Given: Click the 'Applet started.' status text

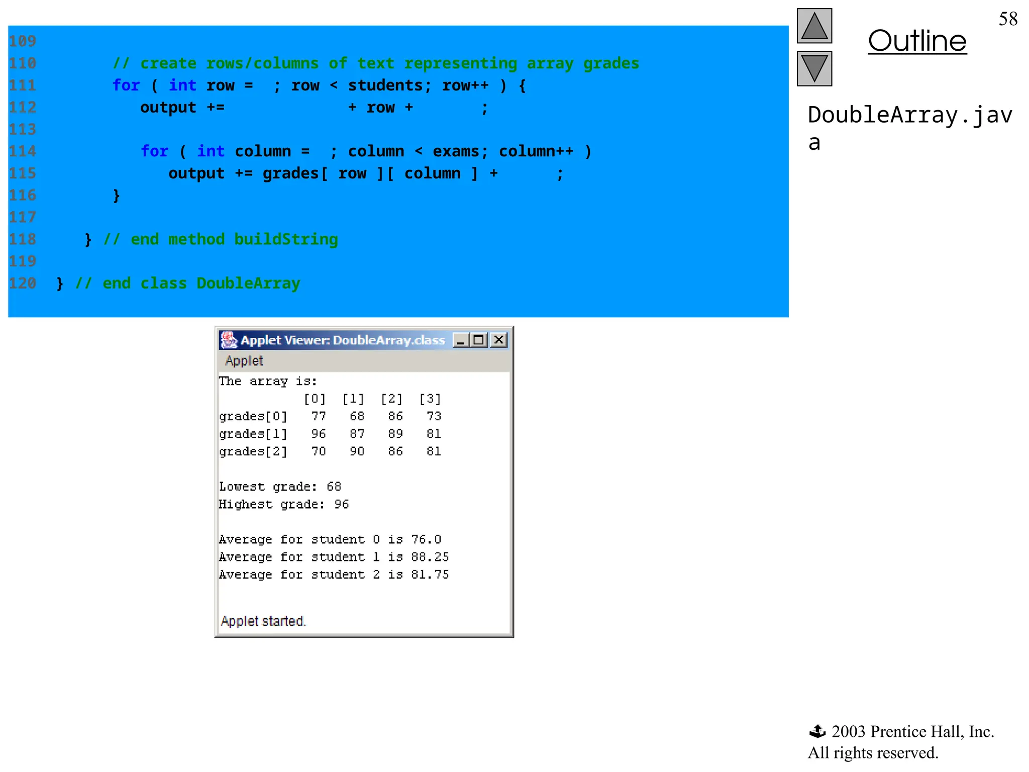Looking at the screenshot, I should (263, 622).
